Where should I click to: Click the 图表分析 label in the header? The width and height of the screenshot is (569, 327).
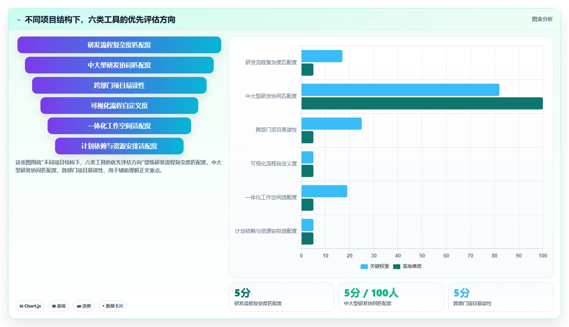(542, 19)
